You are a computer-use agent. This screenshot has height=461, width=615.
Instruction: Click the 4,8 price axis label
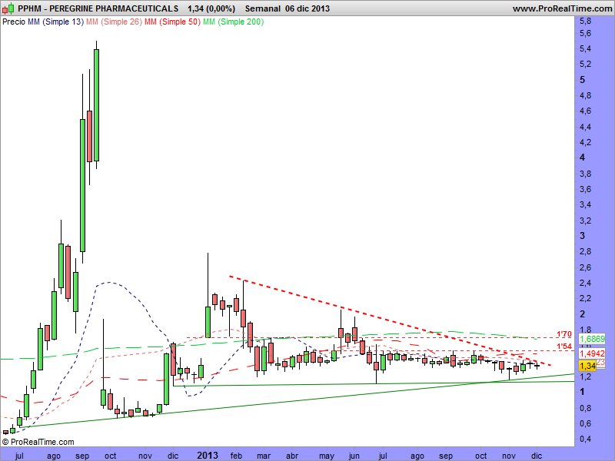click(586, 95)
